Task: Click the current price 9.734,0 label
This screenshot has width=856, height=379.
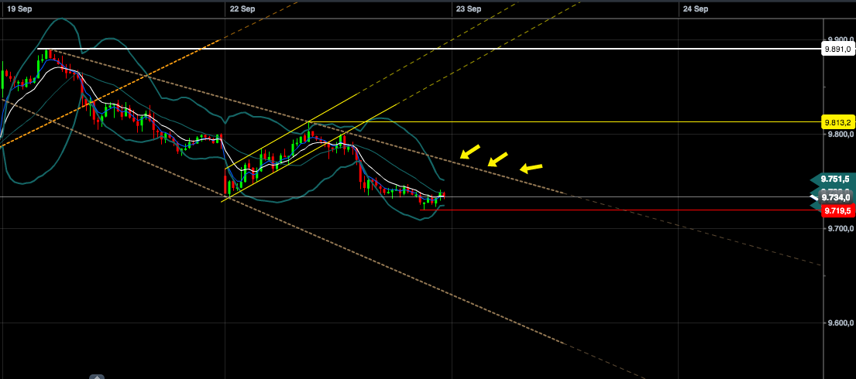Action: click(x=834, y=197)
